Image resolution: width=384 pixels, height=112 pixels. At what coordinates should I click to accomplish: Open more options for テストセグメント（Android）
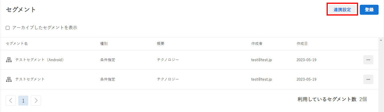point(368,60)
